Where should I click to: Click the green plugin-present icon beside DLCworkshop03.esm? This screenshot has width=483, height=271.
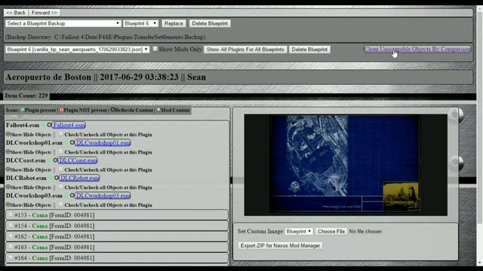click(x=66, y=196)
